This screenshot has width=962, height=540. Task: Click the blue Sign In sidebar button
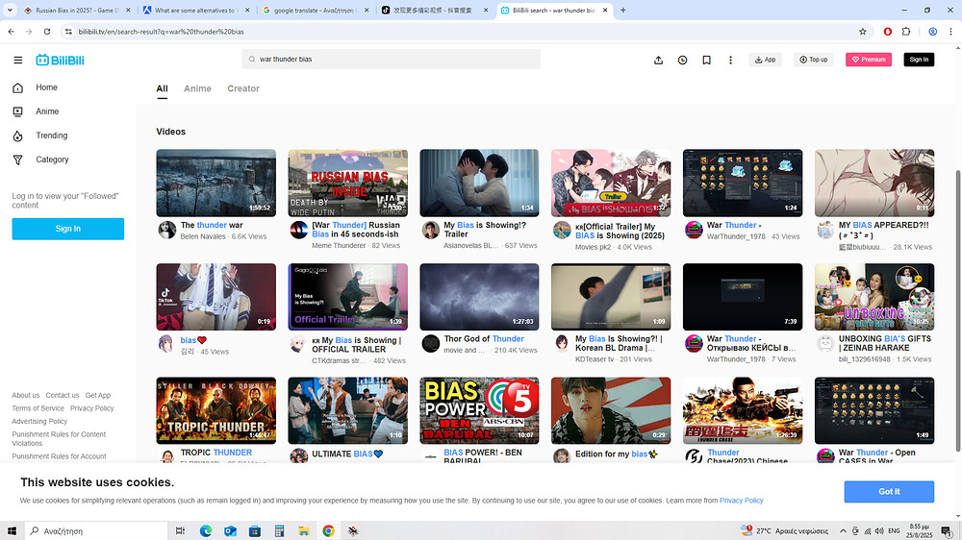pos(68,229)
